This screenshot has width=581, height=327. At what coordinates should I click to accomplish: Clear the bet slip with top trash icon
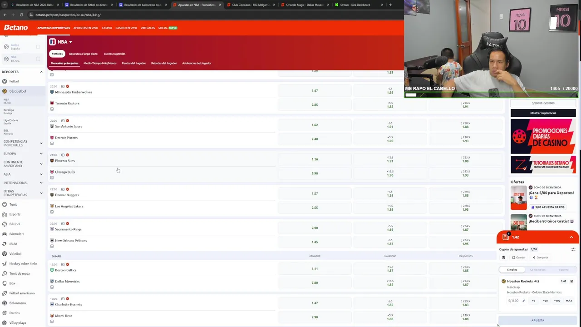[503, 258]
